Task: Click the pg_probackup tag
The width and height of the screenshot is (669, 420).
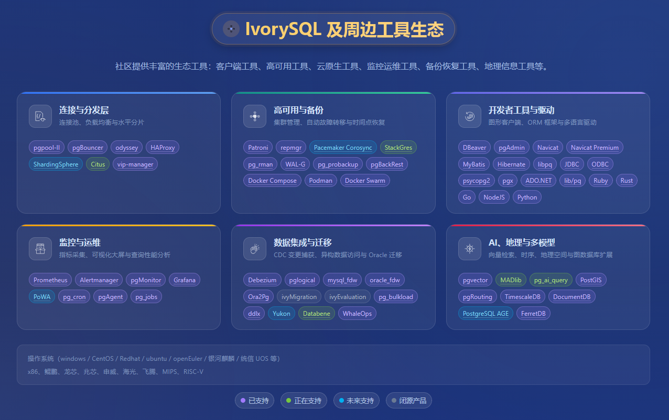Action: point(338,164)
